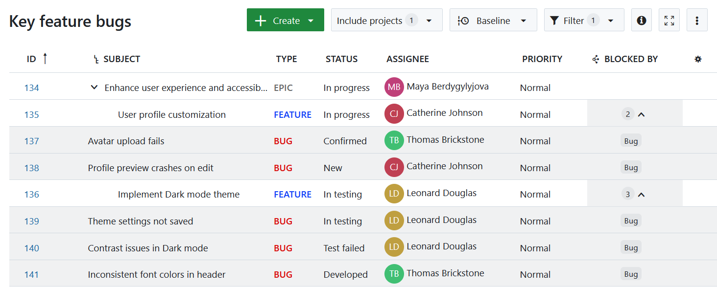
Task: Collapse blocked-by relations on User profile customization
Action: click(x=642, y=113)
